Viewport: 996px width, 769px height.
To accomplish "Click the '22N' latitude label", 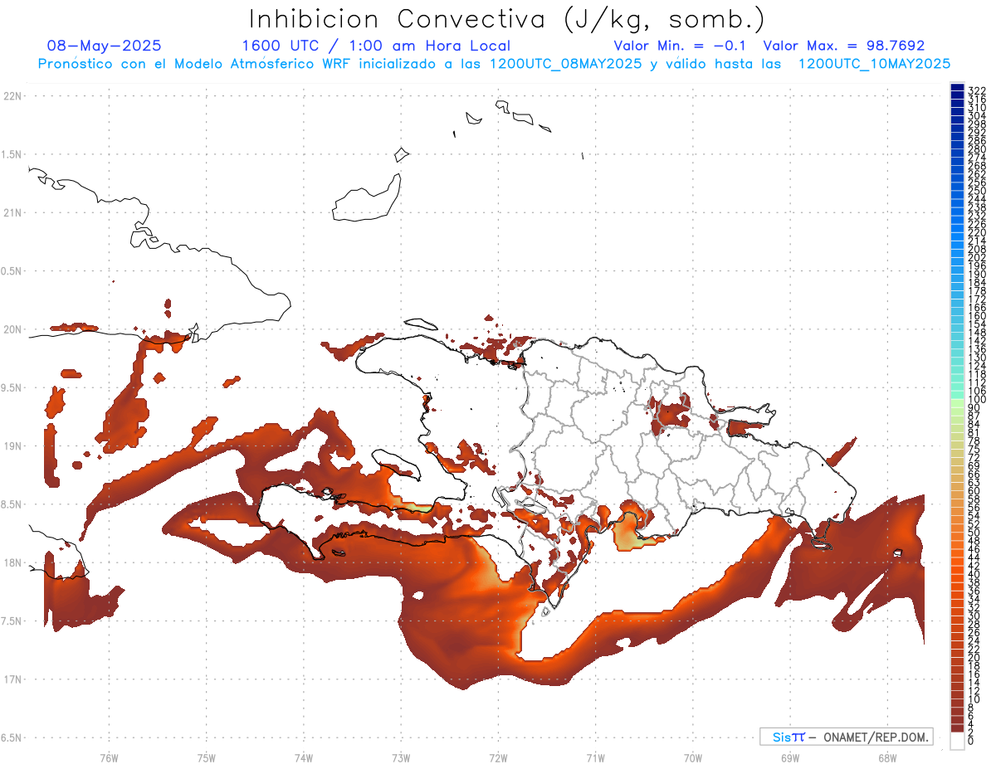I will click(x=13, y=96).
